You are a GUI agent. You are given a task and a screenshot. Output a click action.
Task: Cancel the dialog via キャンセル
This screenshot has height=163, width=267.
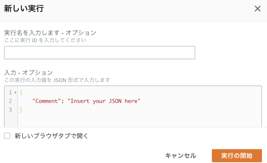180,156
